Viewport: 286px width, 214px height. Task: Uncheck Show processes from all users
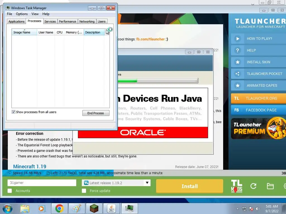13,112
